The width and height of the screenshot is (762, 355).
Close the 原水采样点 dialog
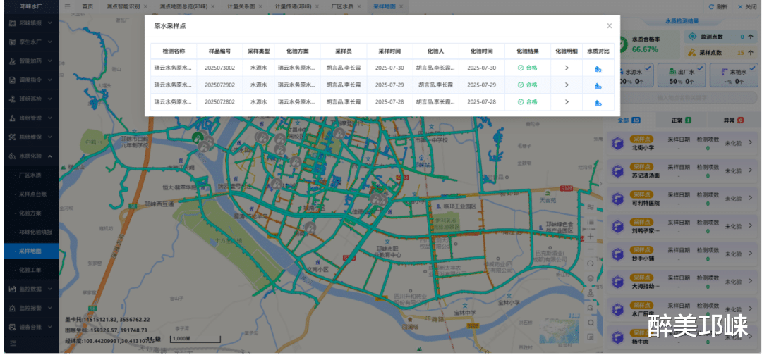click(610, 26)
